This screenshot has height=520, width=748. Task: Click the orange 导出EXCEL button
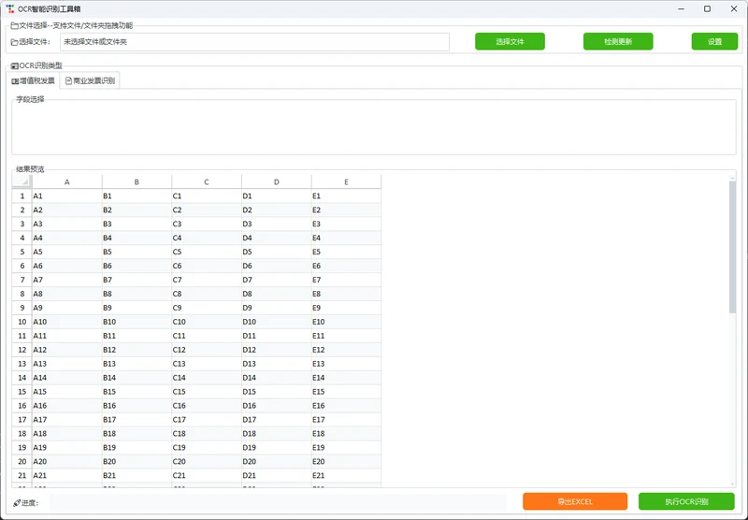tap(575, 501)
